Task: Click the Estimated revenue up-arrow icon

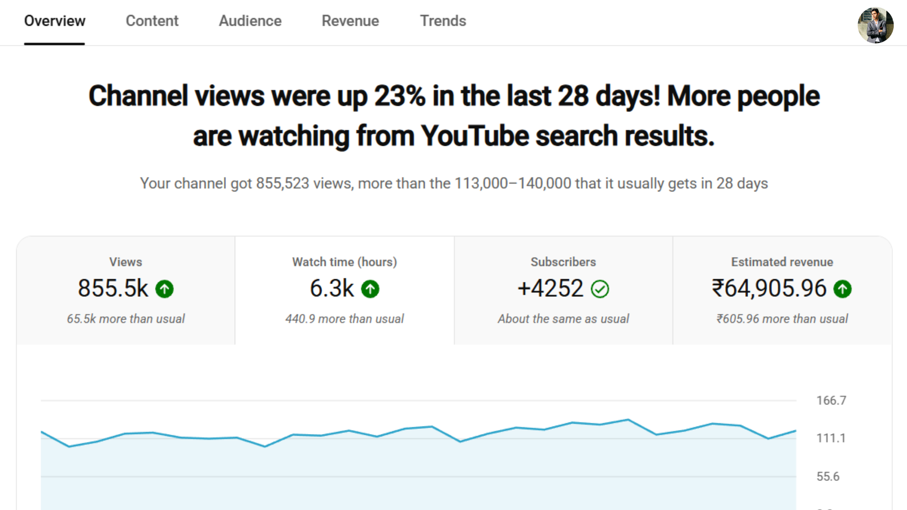Action: tap(843, 289)
